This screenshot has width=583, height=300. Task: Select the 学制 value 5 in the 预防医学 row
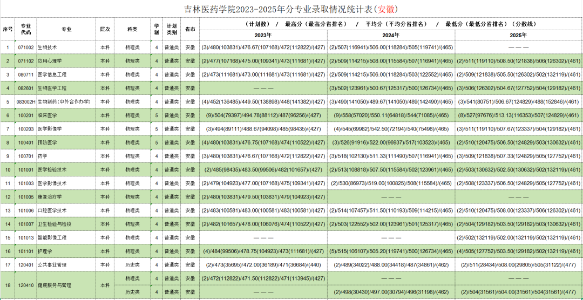(x=157, y=142)
